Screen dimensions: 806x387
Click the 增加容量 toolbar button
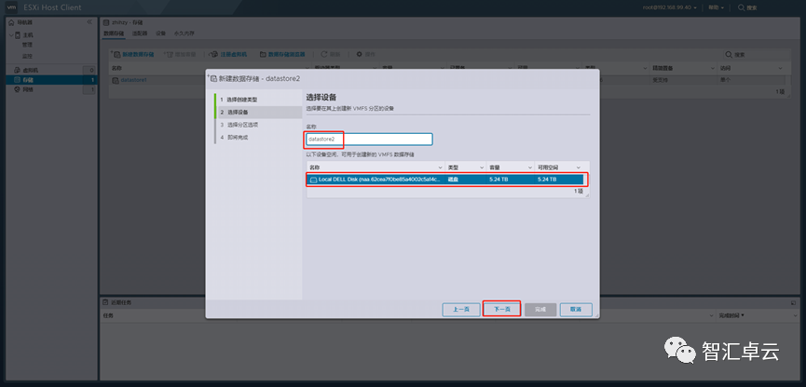[x=181, y=54]
